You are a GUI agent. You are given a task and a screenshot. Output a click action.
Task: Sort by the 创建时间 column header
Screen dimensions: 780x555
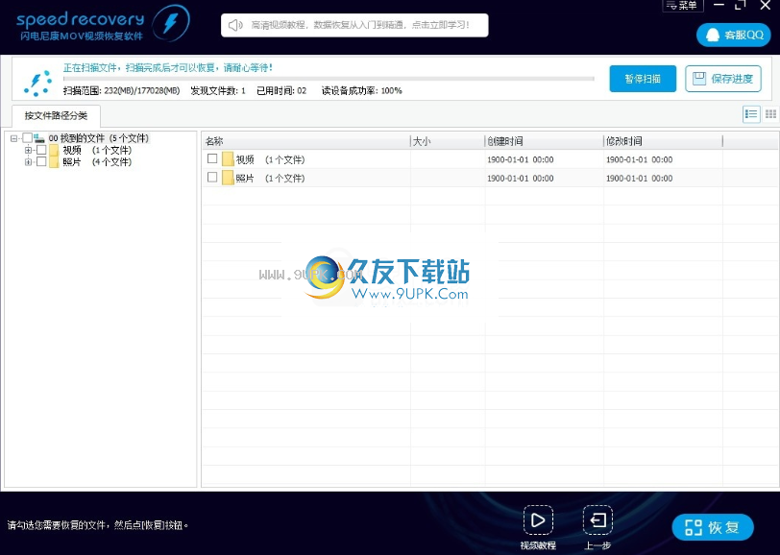tap(545, 141)
